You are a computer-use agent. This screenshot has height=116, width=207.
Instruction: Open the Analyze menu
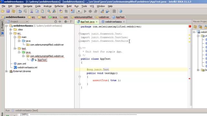[x=48, y=6]
